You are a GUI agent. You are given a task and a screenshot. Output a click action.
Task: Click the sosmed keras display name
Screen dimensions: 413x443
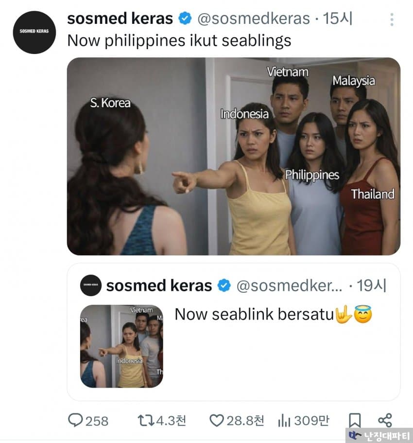pyautogui.click(x=120, y=19)
